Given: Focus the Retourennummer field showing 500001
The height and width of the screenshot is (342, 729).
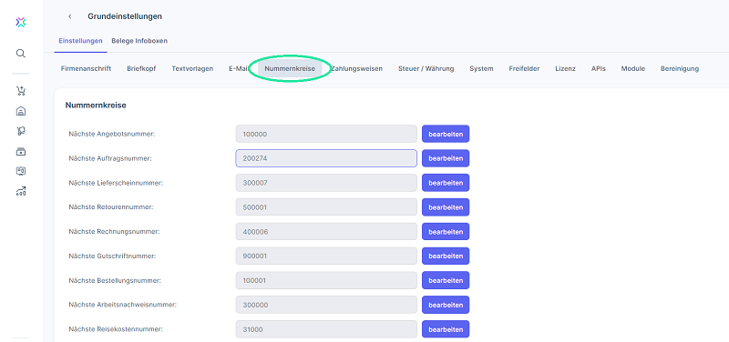Looking at the screenshot, I should pyautogui.click(x=326, y=207).
